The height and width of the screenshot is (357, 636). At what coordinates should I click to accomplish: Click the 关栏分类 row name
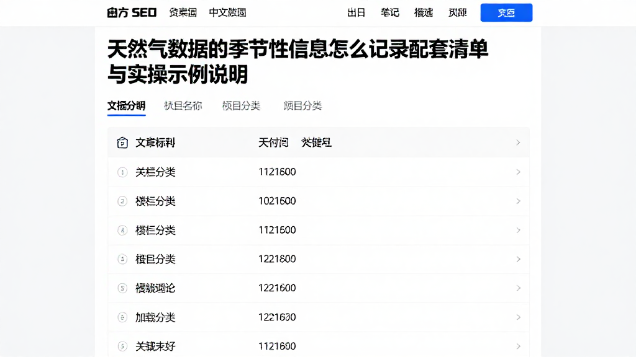(x=155, y=172)
